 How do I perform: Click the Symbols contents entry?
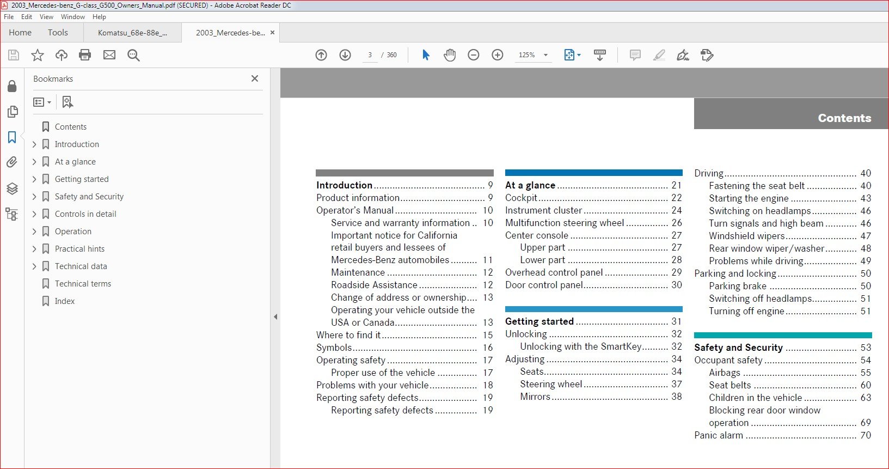404,348
